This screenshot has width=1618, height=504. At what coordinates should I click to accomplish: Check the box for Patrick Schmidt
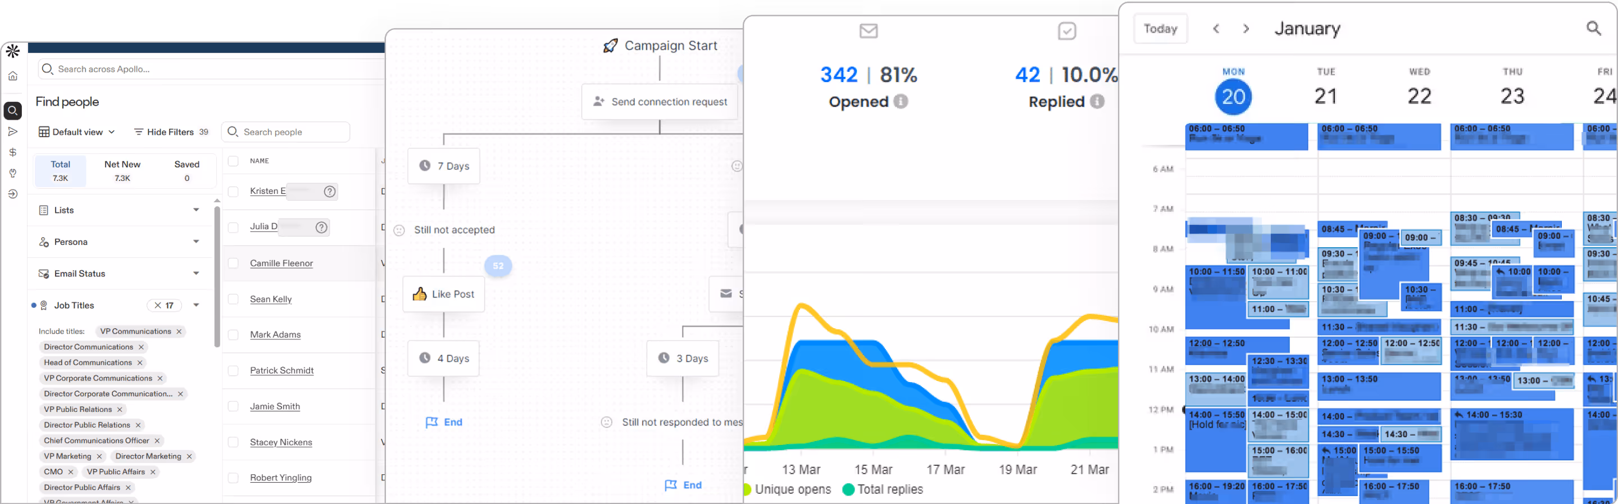(233, 371)
